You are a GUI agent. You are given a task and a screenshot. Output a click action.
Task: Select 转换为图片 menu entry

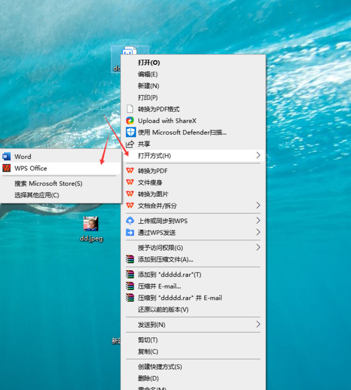pos(193,194)
